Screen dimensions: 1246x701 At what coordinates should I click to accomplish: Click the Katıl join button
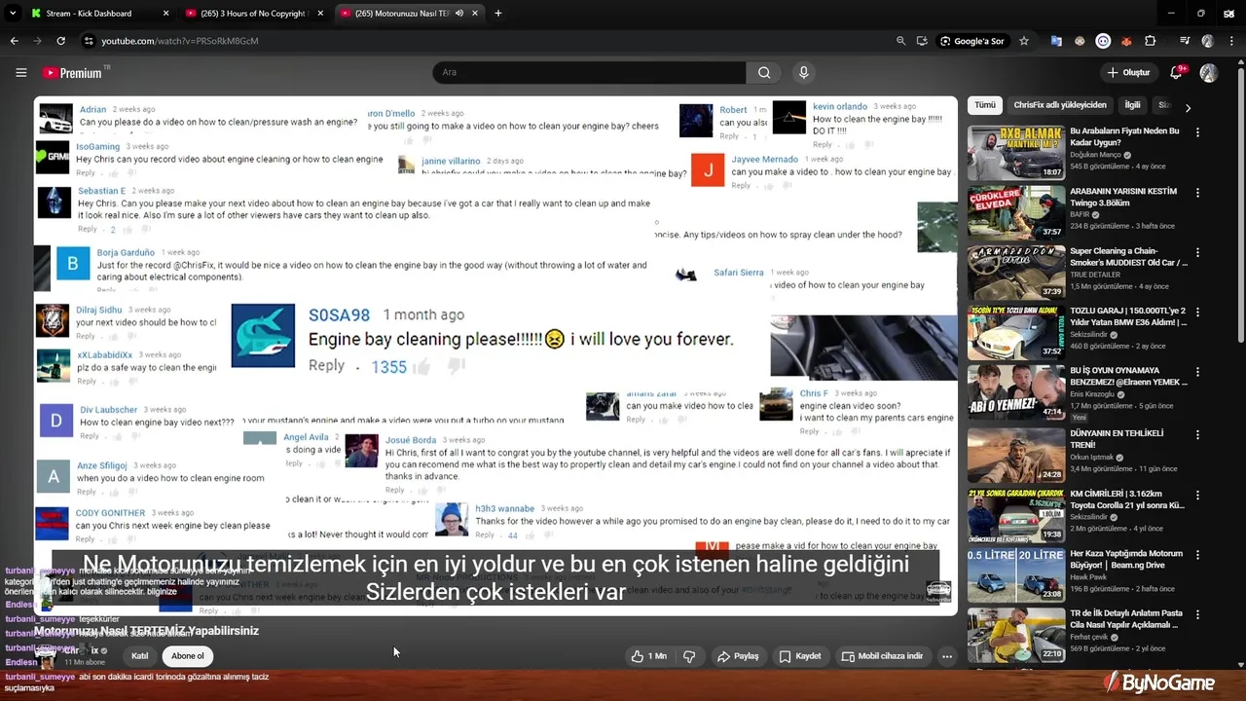pos(140,656)
